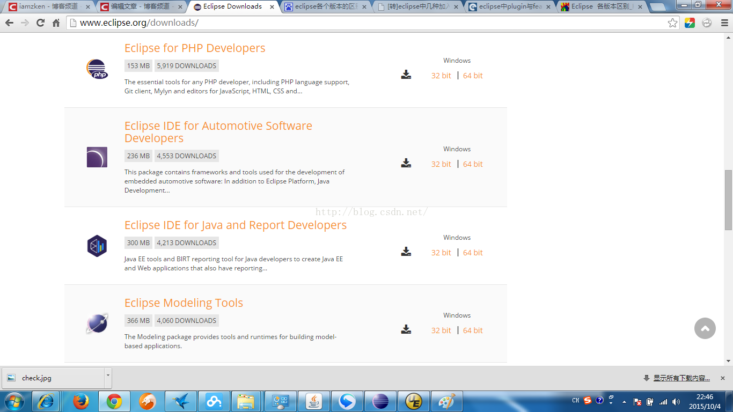The width and height of the screenshot is (733, 412).
Task: Open the check.jpg download options arrow
Action: pyautogui.click(x=108, y=378)
